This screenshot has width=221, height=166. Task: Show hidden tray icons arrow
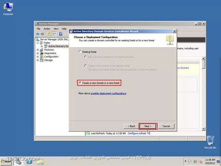pyautogui.click(x=185, y=161)
